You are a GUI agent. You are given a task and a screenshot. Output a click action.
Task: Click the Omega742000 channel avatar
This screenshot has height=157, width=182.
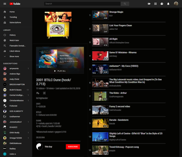point(5,138)
